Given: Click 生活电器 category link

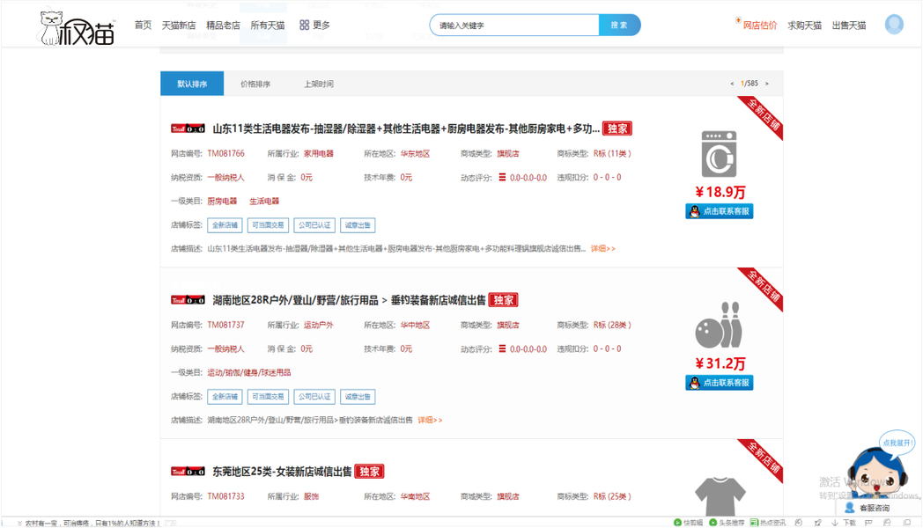Looking at the screenshot, I should 264,202.
